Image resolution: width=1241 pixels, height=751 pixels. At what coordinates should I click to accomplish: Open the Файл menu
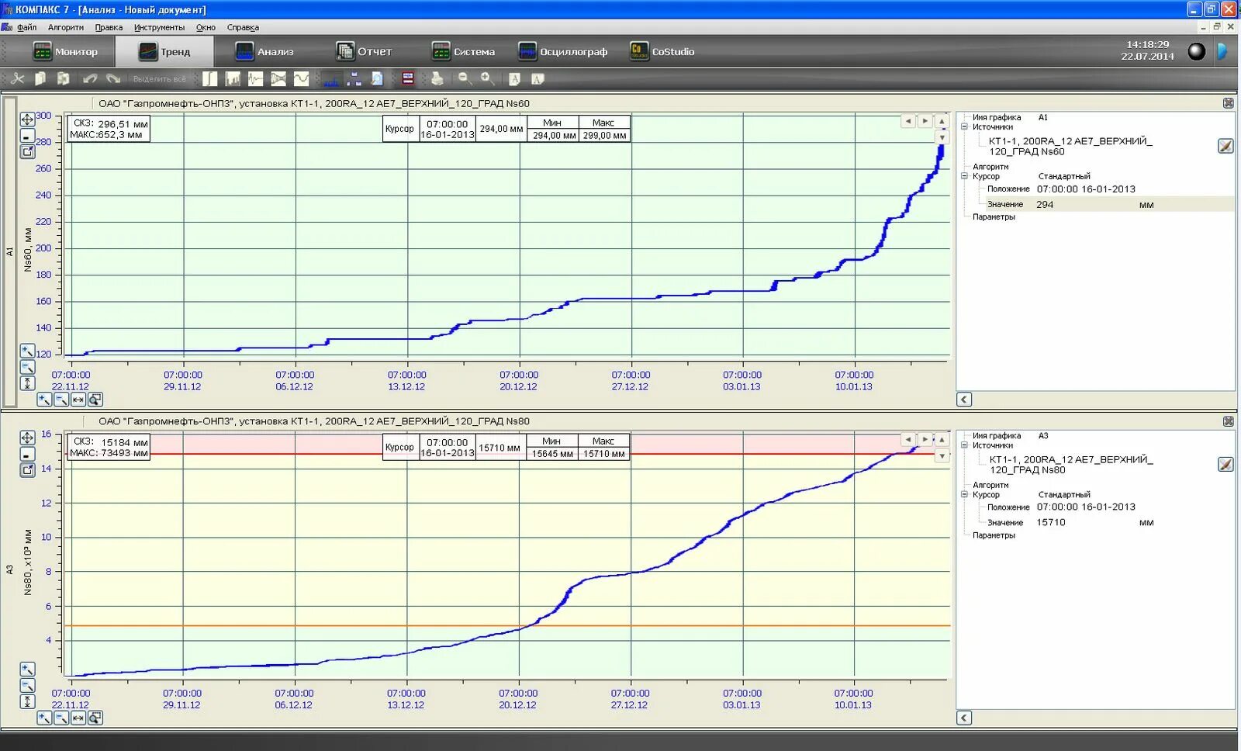27,27
